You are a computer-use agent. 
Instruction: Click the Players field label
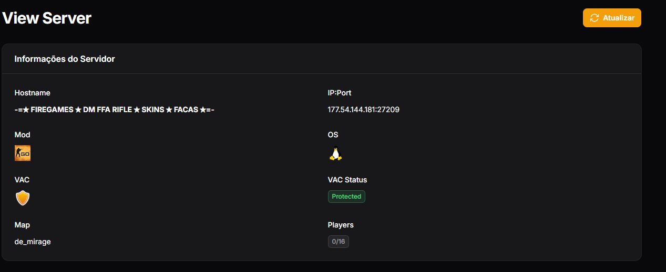(x=341, y=225)
